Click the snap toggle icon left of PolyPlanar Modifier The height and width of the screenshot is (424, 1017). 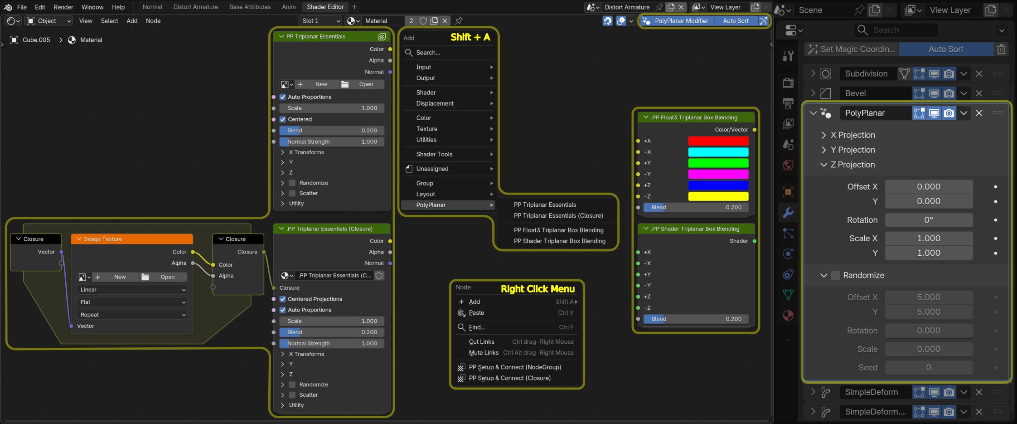coord(607,21)
